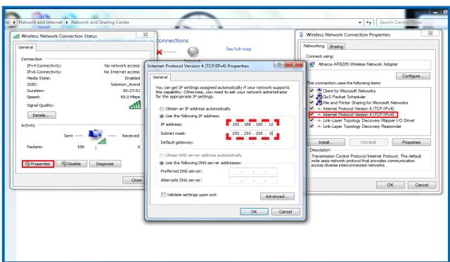Image resolution: width=450 pixels, height=262 pixels.
Task: Click the Diagnose button
Action: [105, 164]
